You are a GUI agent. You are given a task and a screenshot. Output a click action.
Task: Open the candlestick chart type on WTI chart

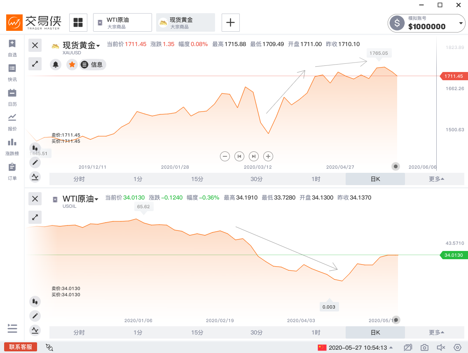[x=35, y=302]
